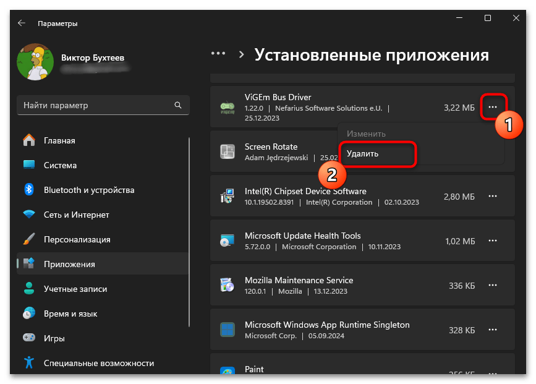Open the user avatar picture
Screen dimensions: 536x384
(x=35, y=62)
